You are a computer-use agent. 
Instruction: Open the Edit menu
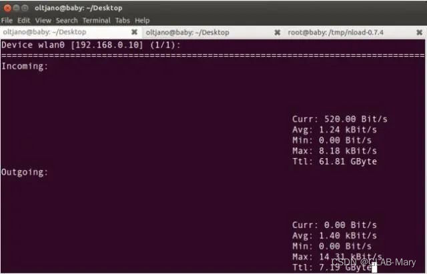pos(24,21)
